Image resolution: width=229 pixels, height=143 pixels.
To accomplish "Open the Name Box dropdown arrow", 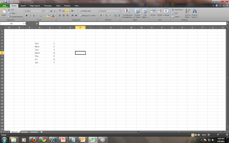I will tap(24, 24).
